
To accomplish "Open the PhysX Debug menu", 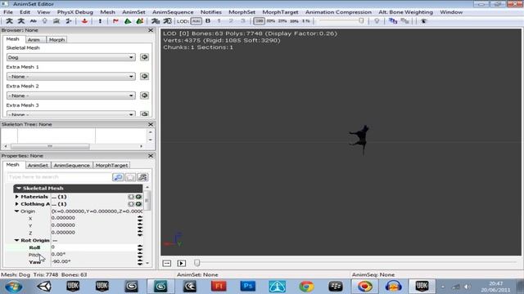I will pos(75,12).
